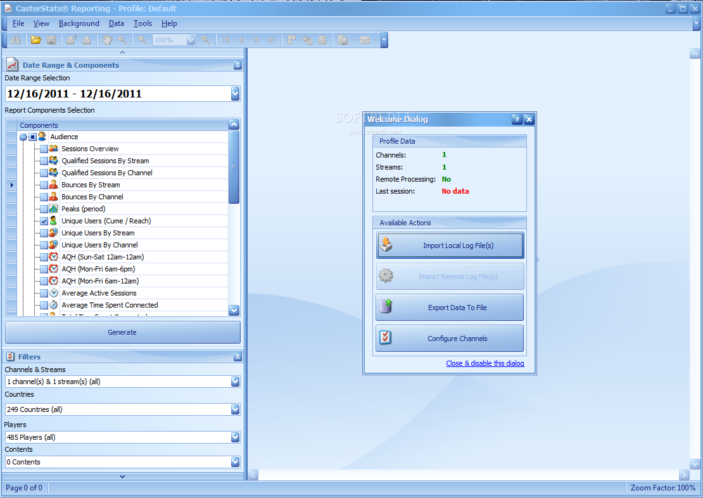Click the paint bucket background icon
Image resolution: width=703 pixels, height=498 pixels.
point(307,40)
